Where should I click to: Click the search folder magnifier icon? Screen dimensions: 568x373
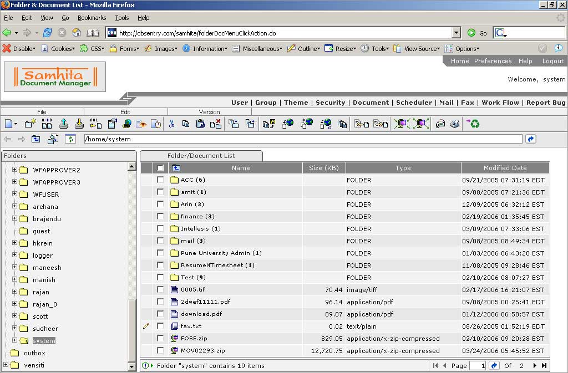pos(53,139)
